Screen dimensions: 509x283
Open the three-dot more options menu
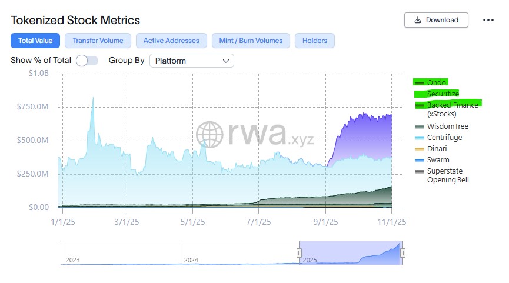pyautogui.click(x=488, y=20)
